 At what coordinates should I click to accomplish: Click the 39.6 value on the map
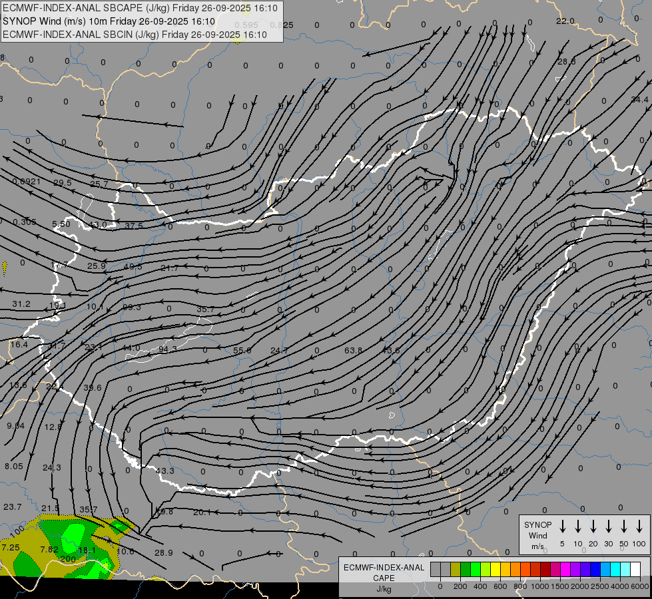point(93,387)
